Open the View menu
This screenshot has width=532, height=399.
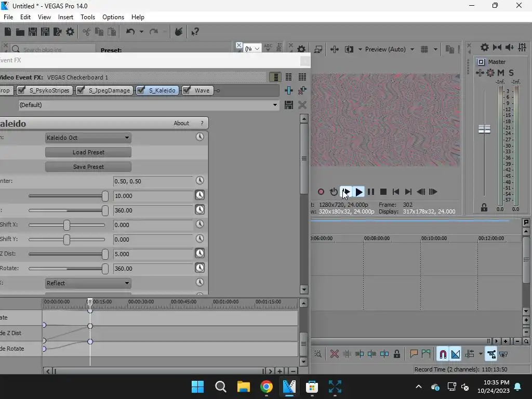pos(45,17)
